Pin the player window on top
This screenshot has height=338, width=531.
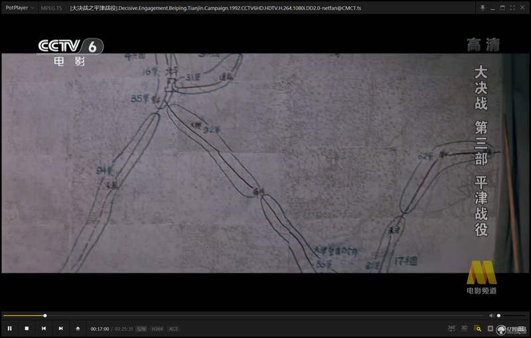pos(483,8)
